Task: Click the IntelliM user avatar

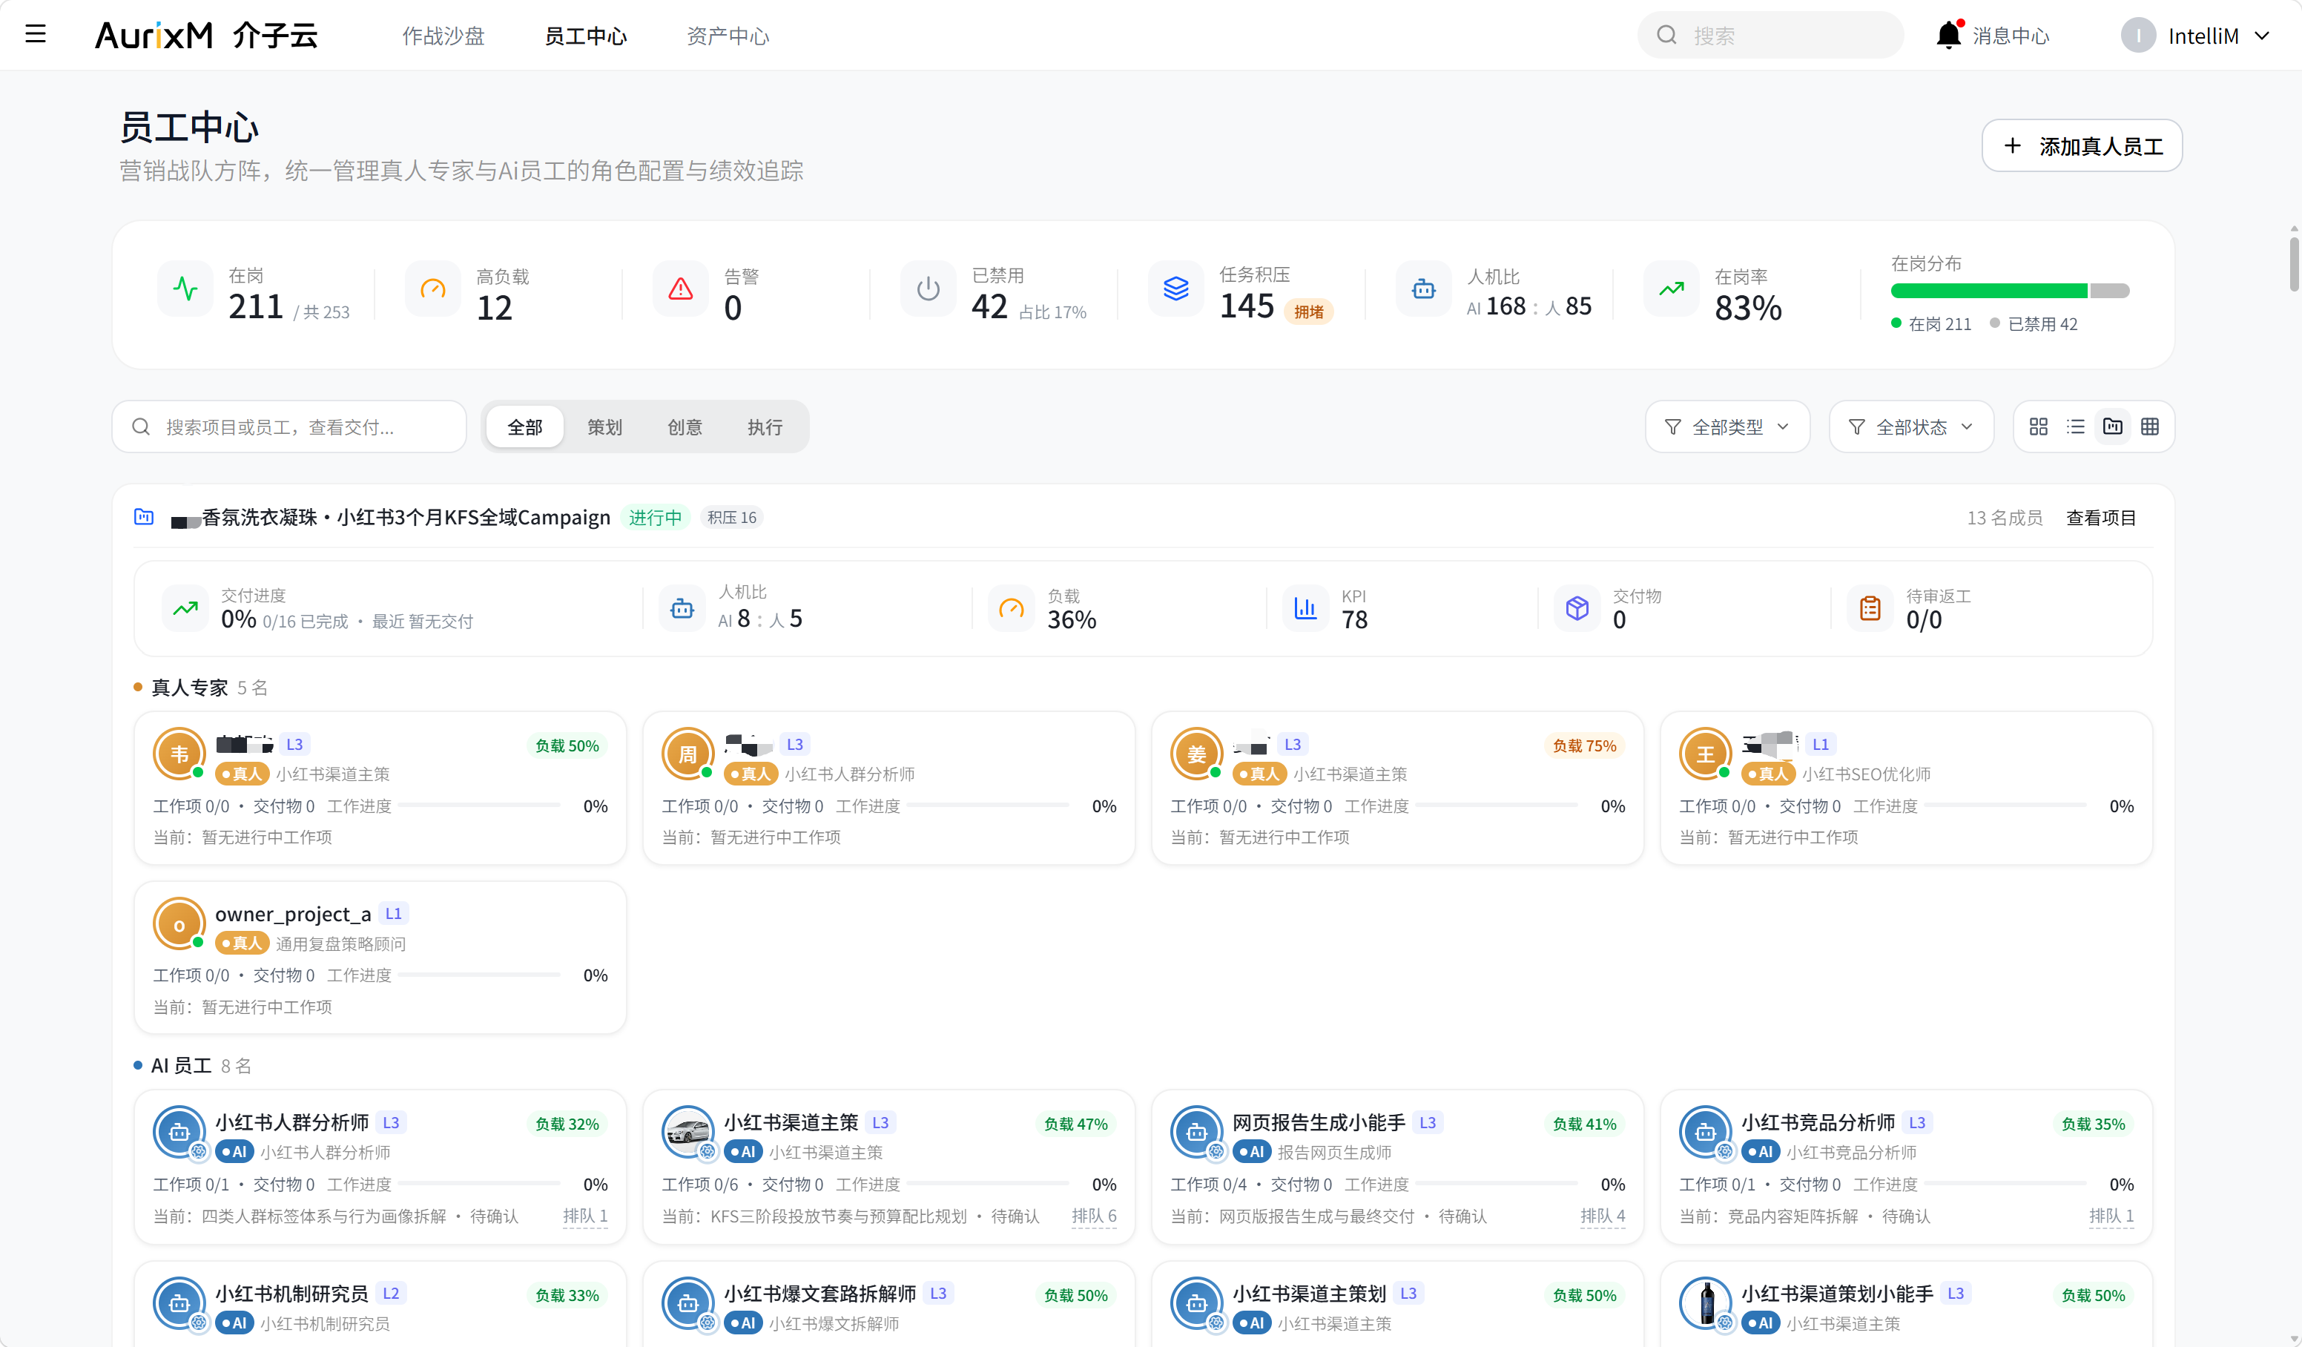Action: click(2137, 35)
